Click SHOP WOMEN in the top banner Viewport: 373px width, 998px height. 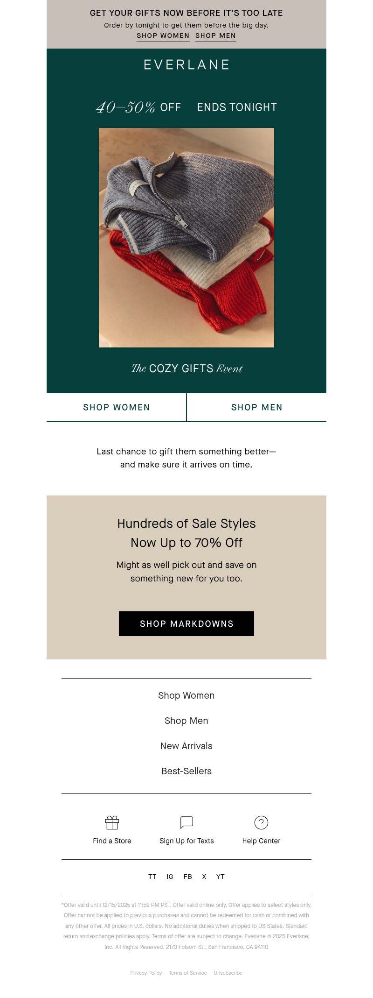pyautogui.click(x=163, y=35)
